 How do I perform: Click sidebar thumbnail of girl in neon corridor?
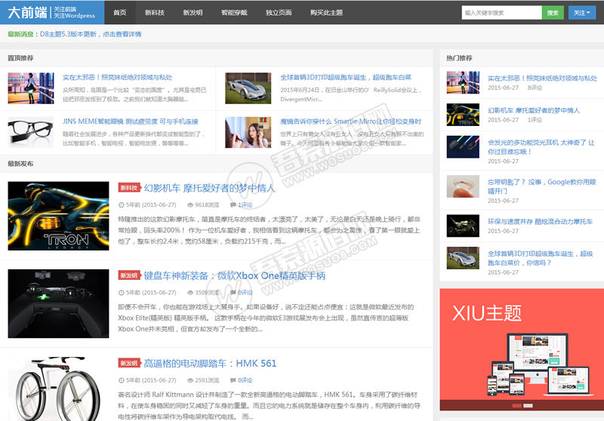(x=463, y=82)
